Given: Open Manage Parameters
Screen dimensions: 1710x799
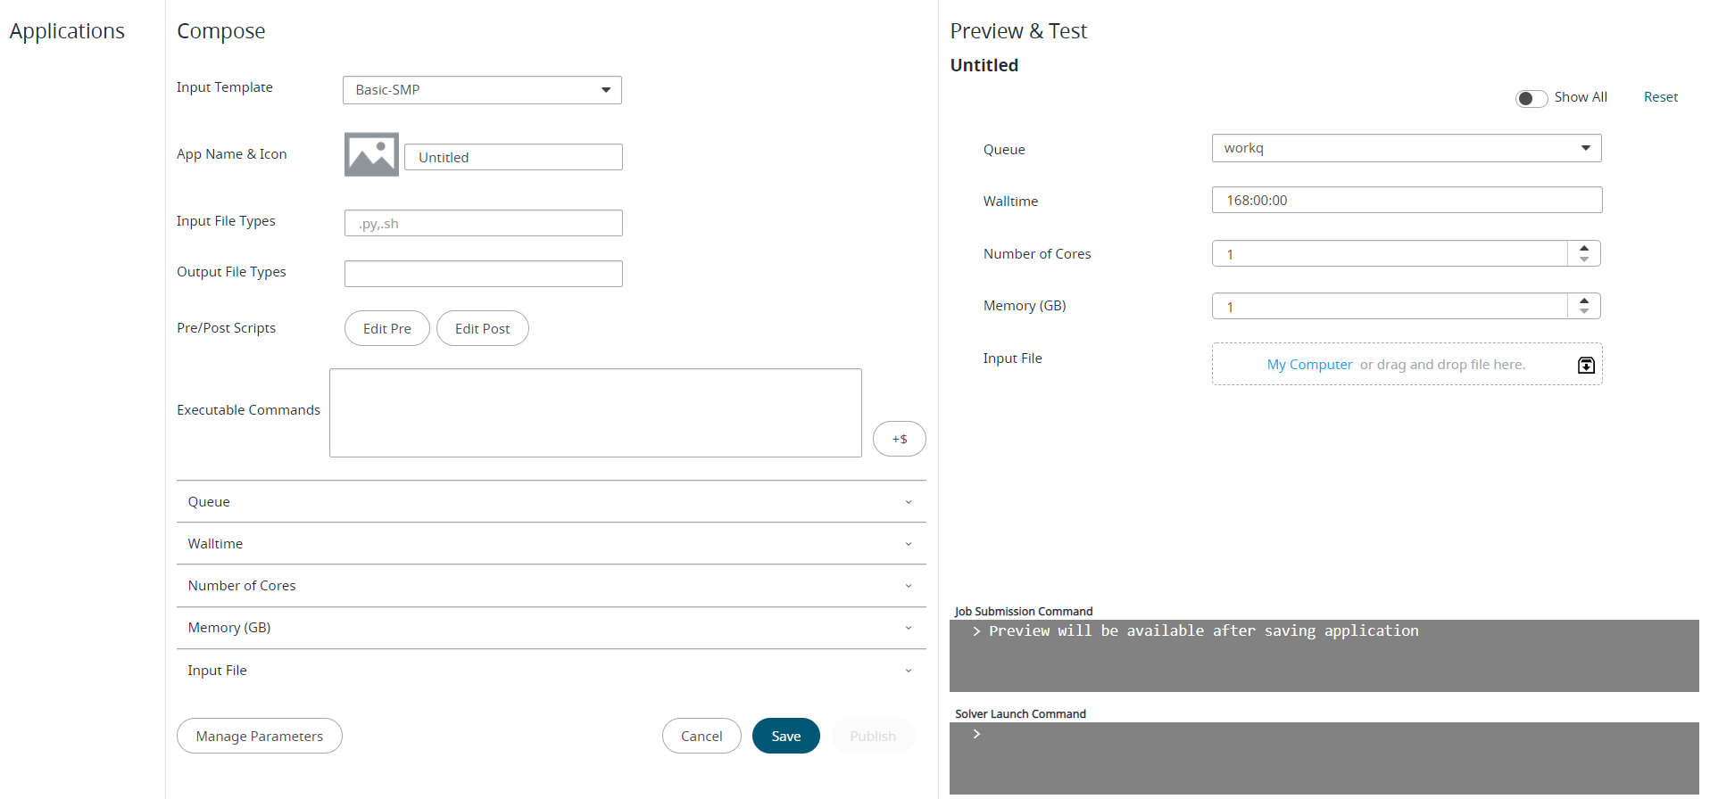Looking at the screenshot, I should pyautogui.click(x=260, y=736).
